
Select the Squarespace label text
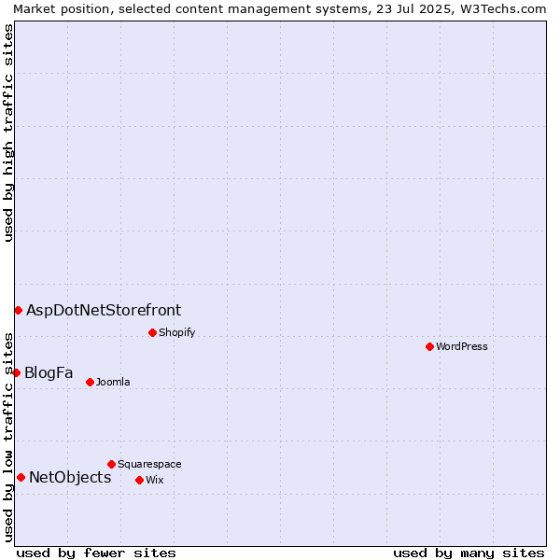click(x=149, y=464)
